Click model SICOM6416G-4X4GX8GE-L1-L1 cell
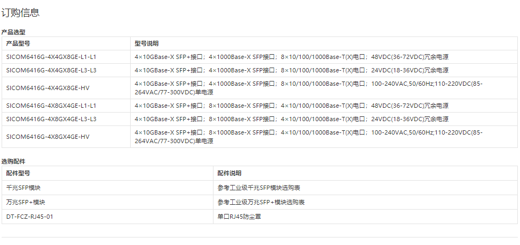The image size is (520, 245). [51, 56]
